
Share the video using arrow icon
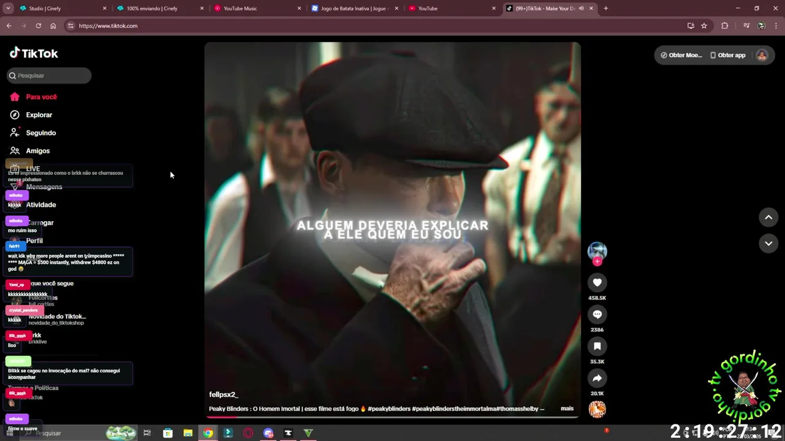tap(597, 378)
